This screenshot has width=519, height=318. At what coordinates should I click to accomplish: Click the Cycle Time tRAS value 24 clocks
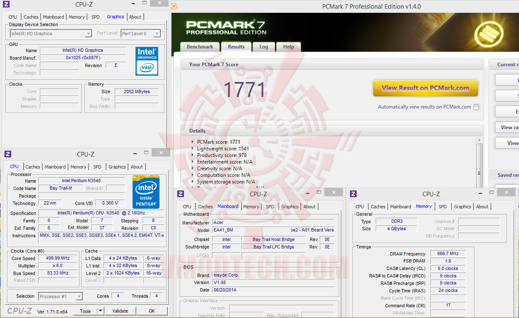coord(447,290)
